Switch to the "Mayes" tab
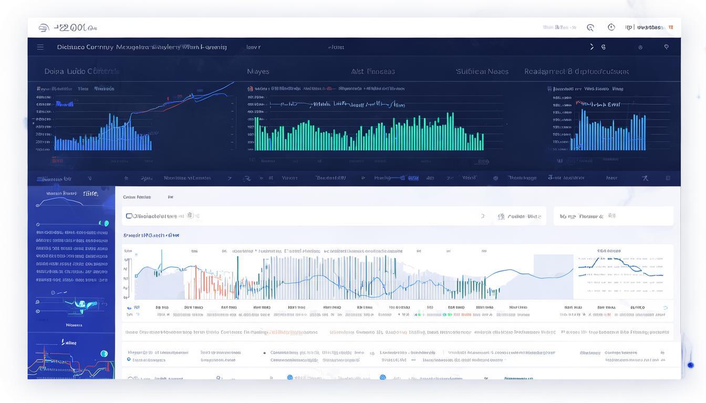Viewport: 706px width, 403px height. point(258,71)
